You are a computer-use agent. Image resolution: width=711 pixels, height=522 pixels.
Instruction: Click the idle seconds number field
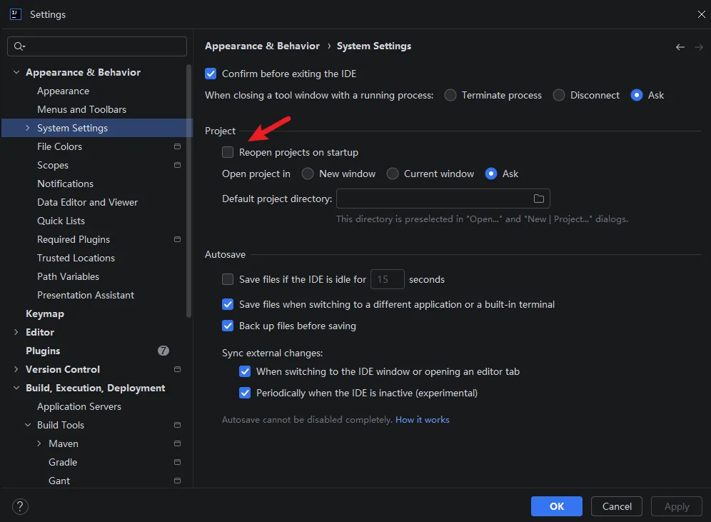[387, 279]
